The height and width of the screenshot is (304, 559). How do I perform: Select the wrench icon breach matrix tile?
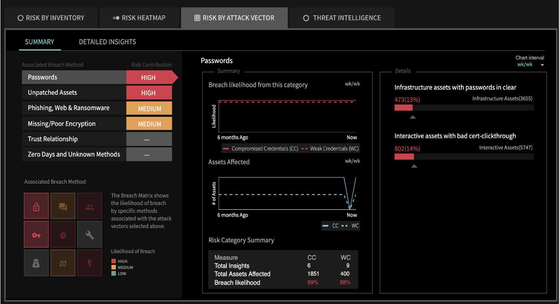[90, 234]
